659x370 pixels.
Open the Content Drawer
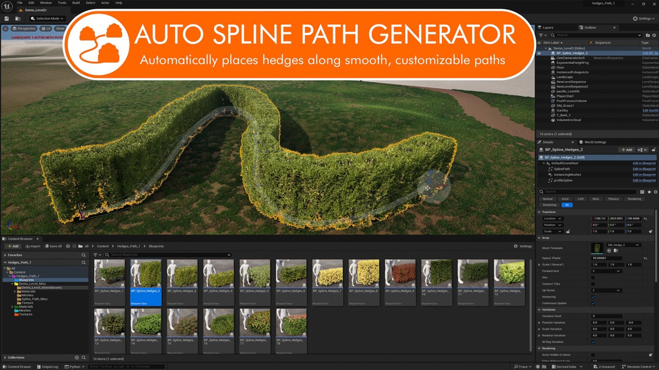tap(17, 366)
